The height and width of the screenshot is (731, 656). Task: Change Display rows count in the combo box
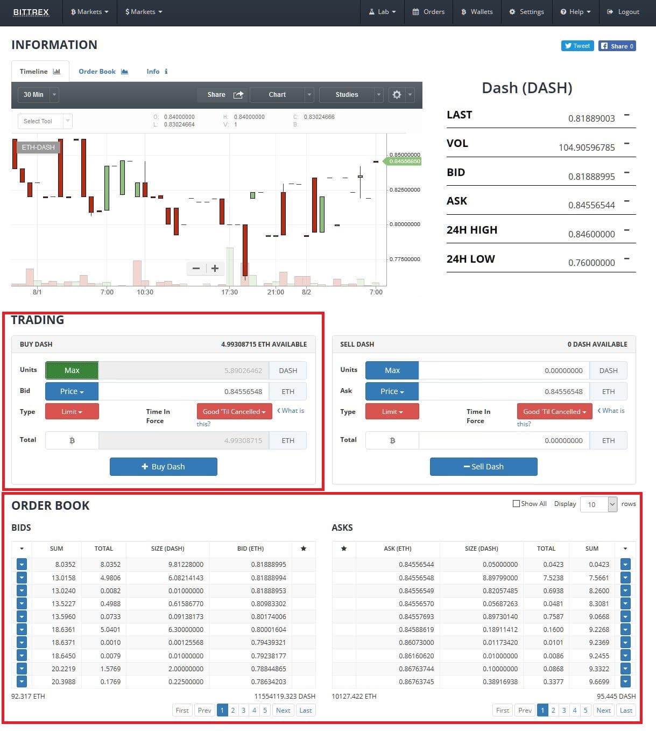click(x=598, y=504)
